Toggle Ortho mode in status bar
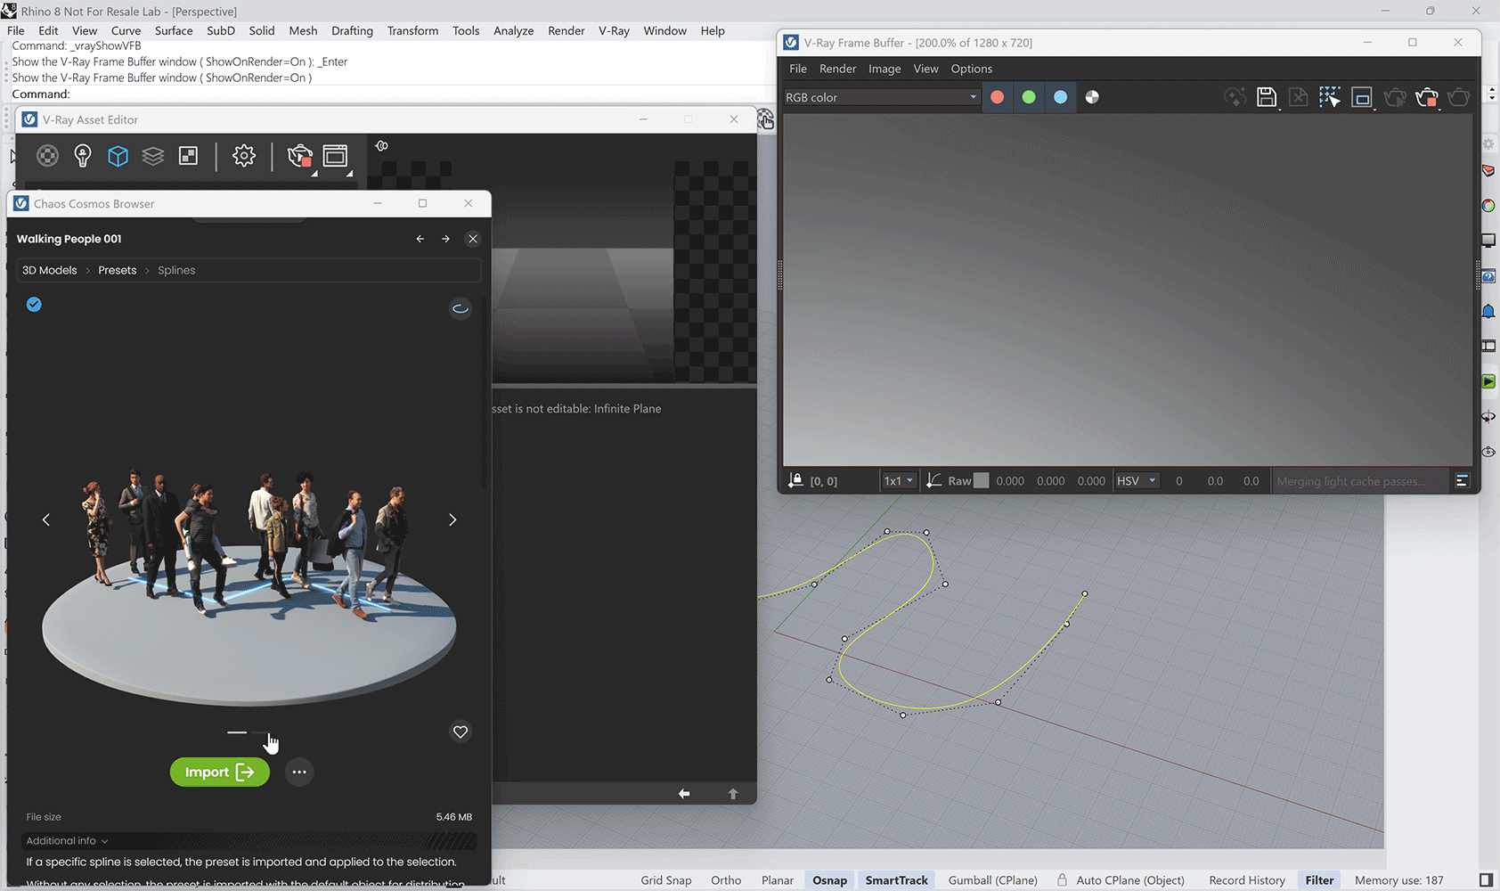The image size is (1500, 891). (726, 880)
